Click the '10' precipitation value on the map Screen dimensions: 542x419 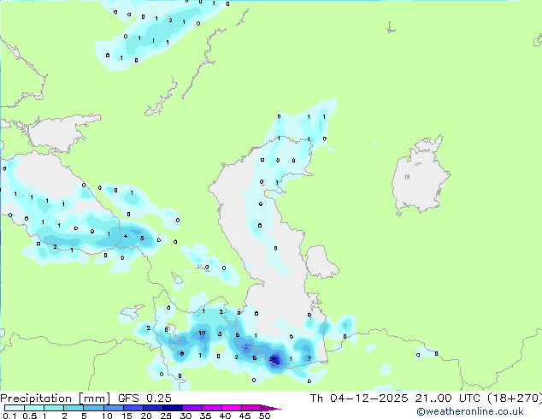[203, 333]
